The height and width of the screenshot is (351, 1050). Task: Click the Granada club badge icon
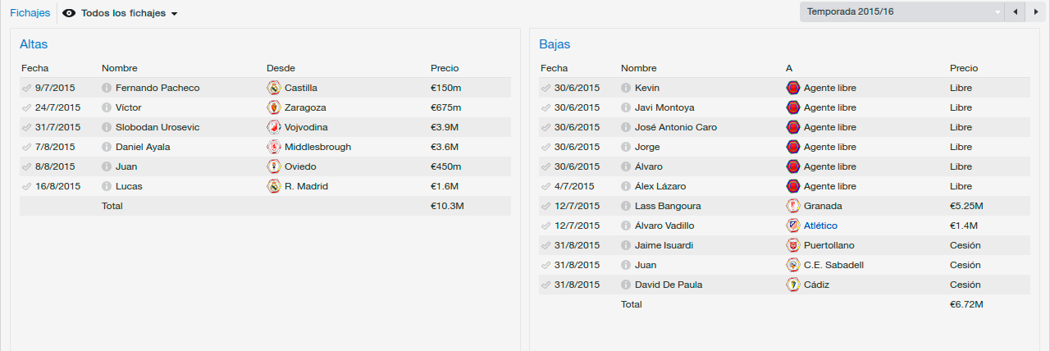793,206
